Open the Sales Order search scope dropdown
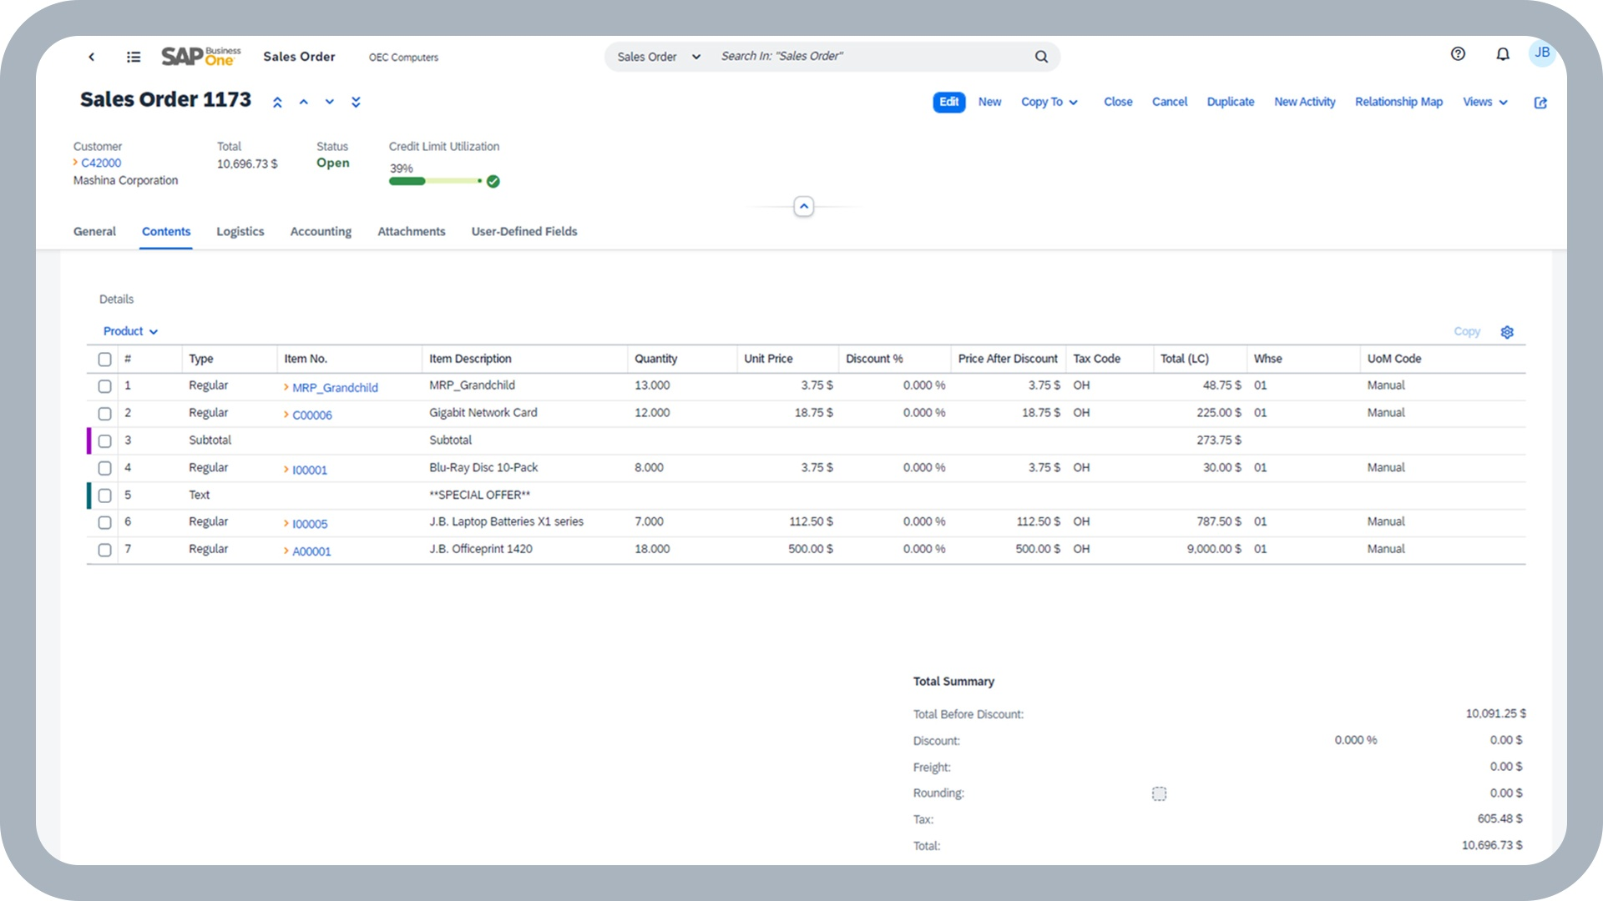1603x901 pixels. 659,57
